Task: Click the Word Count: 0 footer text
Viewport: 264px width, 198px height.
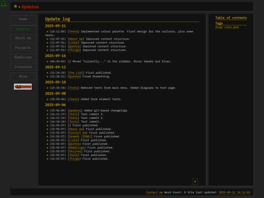Action: pos(175,192)
